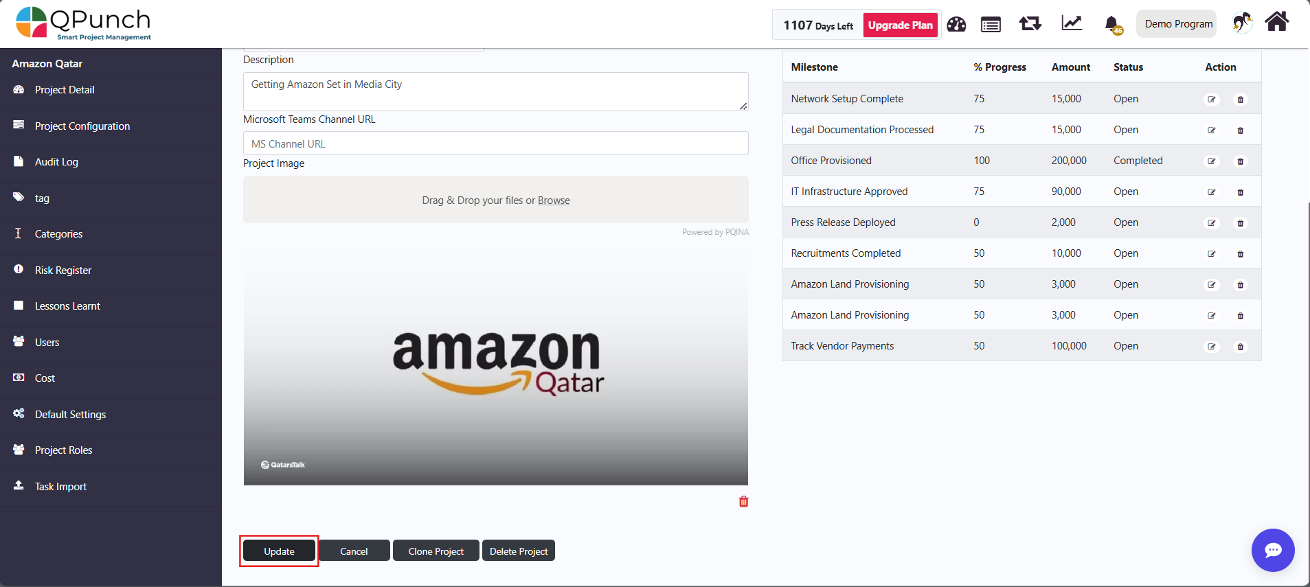1310x587 pixels.
Task: Delete the project image with red trash icon
Action: point(743,502)
